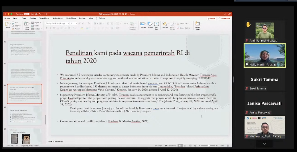Click Convert to SmartArt
The width and height of the screenshot is (297, 152).
point(133,26)
